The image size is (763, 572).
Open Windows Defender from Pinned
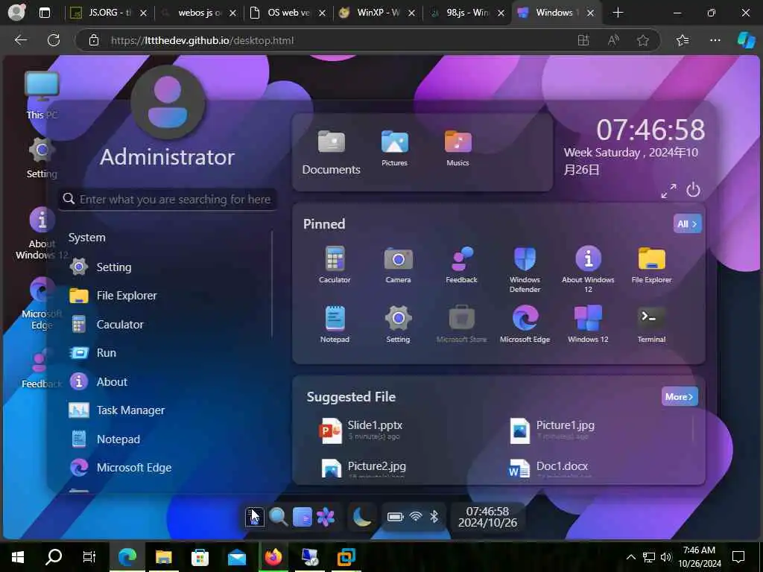[525, 270]
